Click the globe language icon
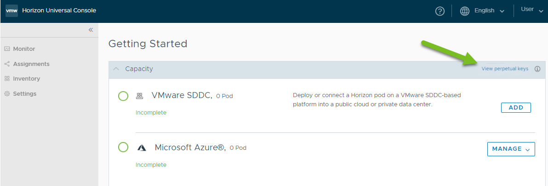Image resolution: width=548 pixels, height=186 pixels. click(x=464, y=11)
